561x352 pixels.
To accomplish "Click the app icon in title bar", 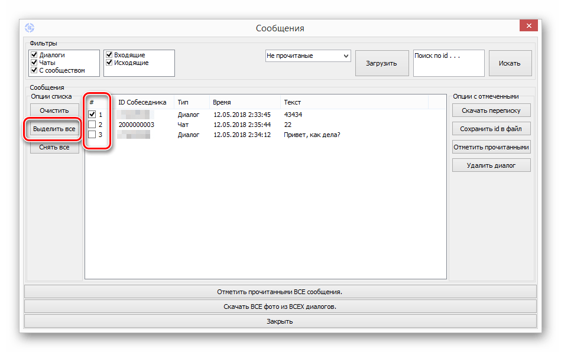I will click(30, 28).
